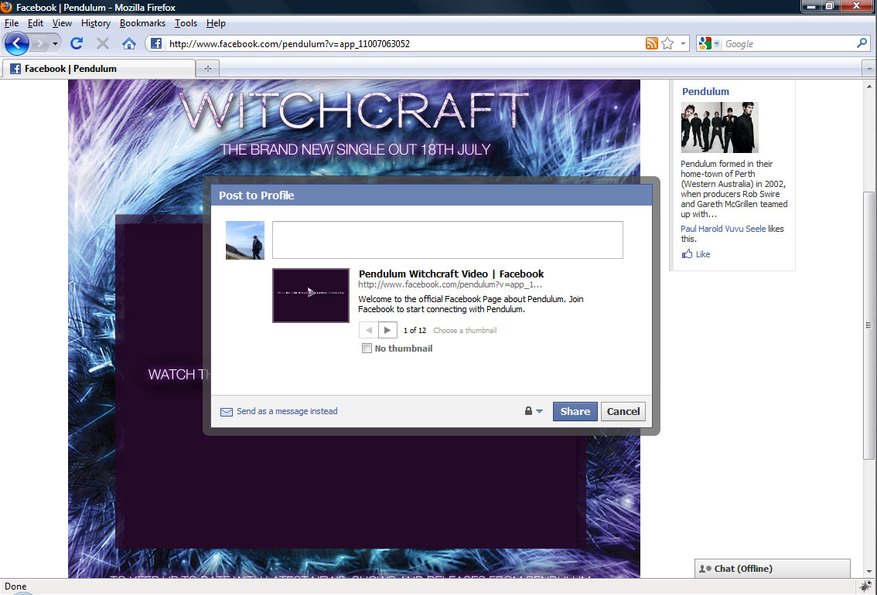
Task: Click scrollbar down arrow
Action: [x=868, y=572]
